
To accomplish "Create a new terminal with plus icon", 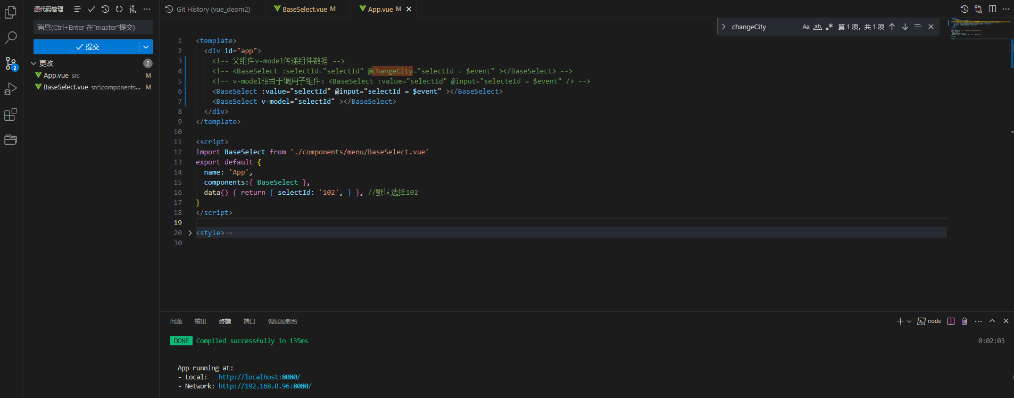I will pyautogui.click(x=900, y=321).
